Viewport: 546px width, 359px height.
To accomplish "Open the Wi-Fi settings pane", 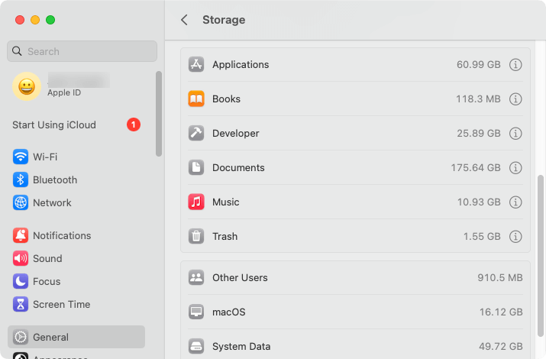I will [x=76, y=157].
